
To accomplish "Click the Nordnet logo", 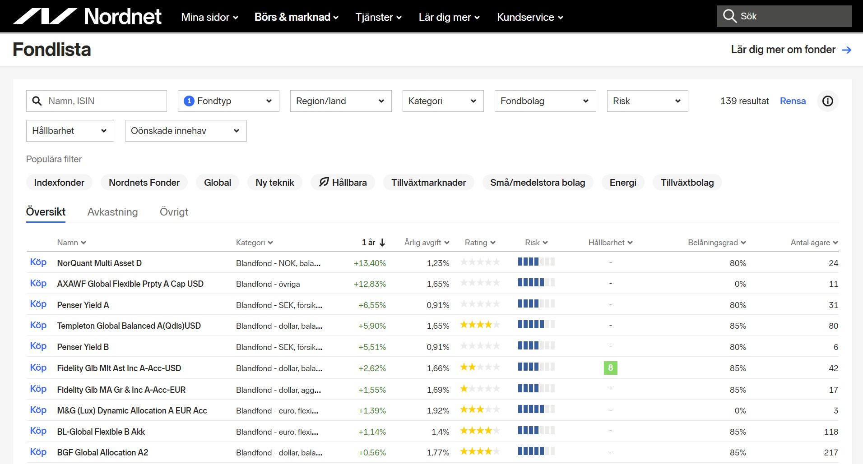I will coord(87,16).
